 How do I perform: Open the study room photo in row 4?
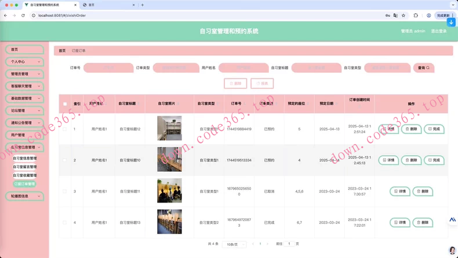click(x=169, y=222)
